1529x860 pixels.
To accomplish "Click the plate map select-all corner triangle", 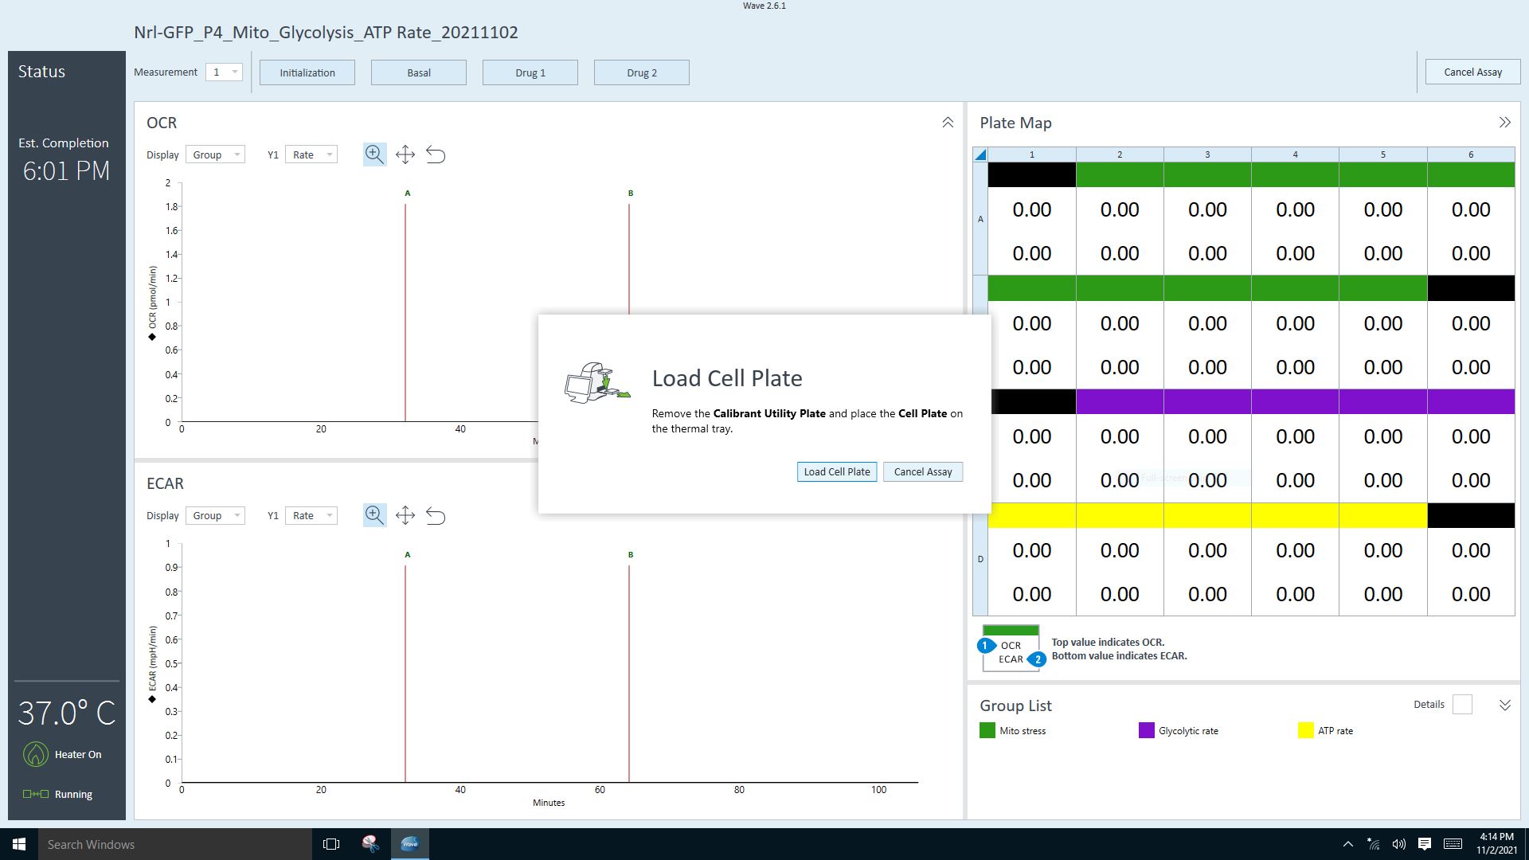I will point(980,154).
